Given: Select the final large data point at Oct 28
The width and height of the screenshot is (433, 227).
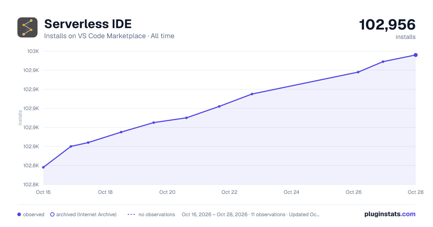Looking at the screenshot, I should coord(416,55).
